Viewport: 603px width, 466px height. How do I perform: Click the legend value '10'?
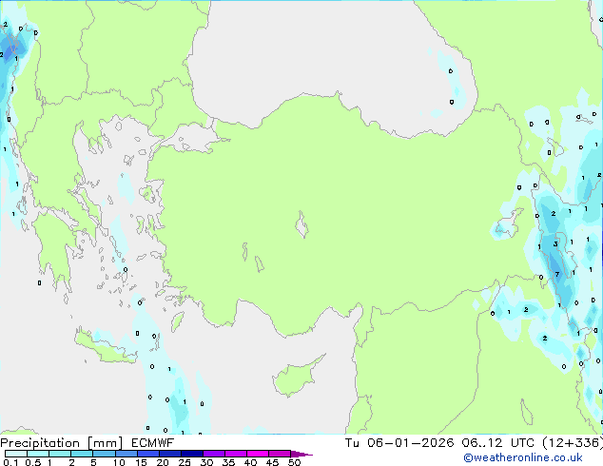pyautogui.click(x=119, y=462)
